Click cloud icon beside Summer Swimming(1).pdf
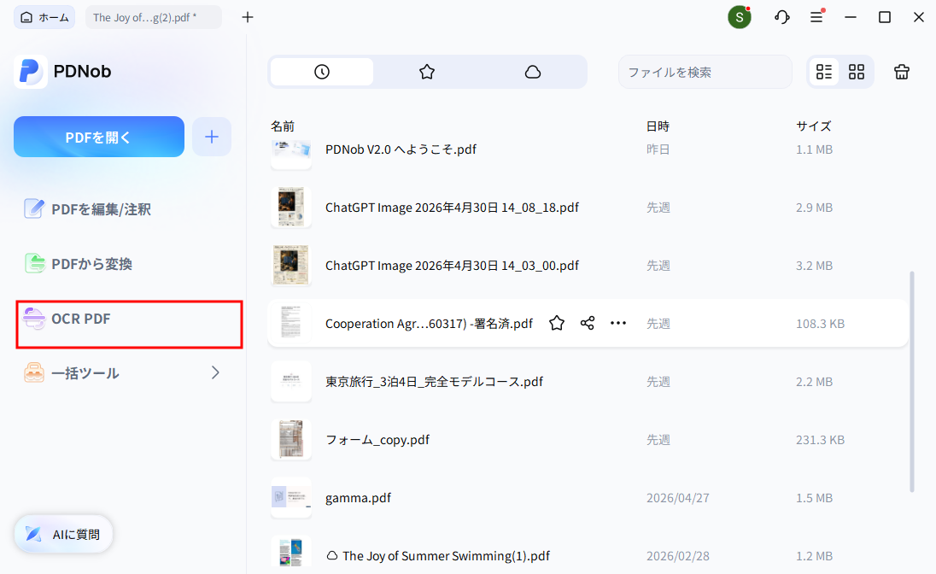This screenshot has height=574, width=936. point(332,555)
